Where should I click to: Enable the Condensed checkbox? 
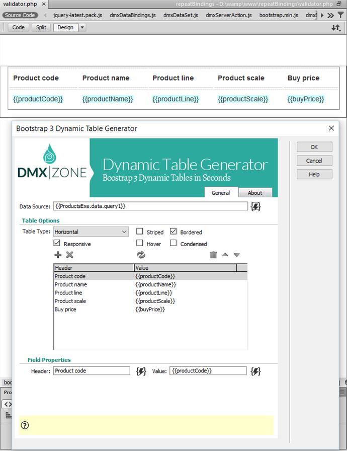(173, 243)
